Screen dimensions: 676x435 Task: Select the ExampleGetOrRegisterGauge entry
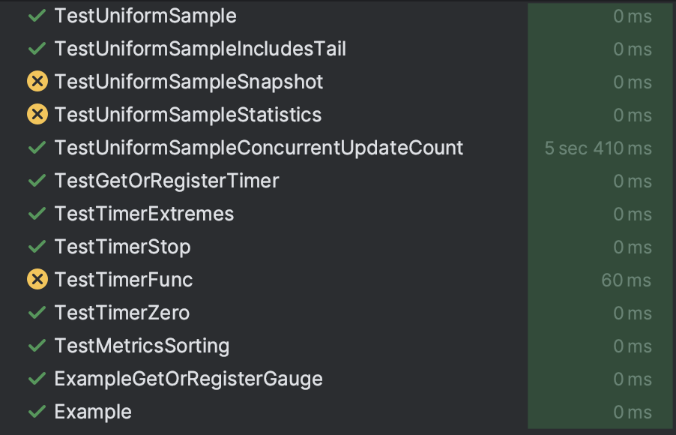(187, 378)
